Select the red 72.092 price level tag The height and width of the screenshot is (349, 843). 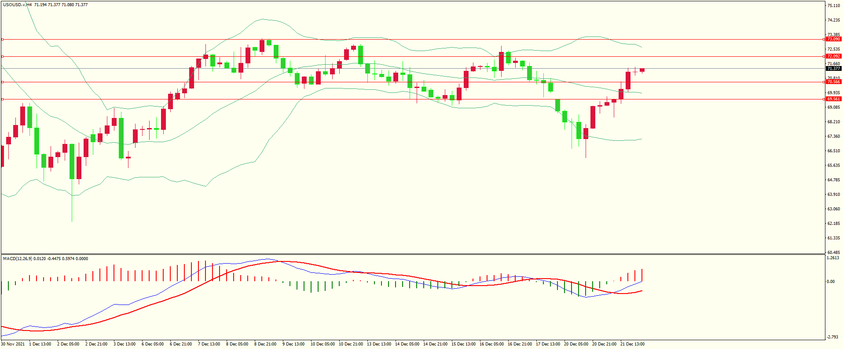pyautogui.click(x=834, y=56)
